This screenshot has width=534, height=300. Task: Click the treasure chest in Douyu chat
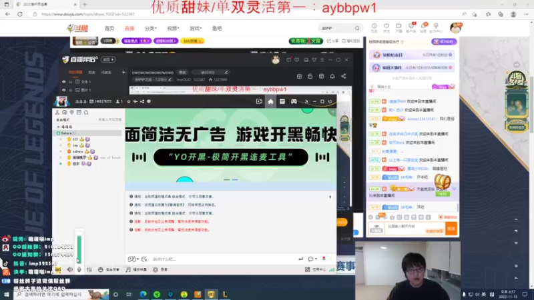(442, 182)
